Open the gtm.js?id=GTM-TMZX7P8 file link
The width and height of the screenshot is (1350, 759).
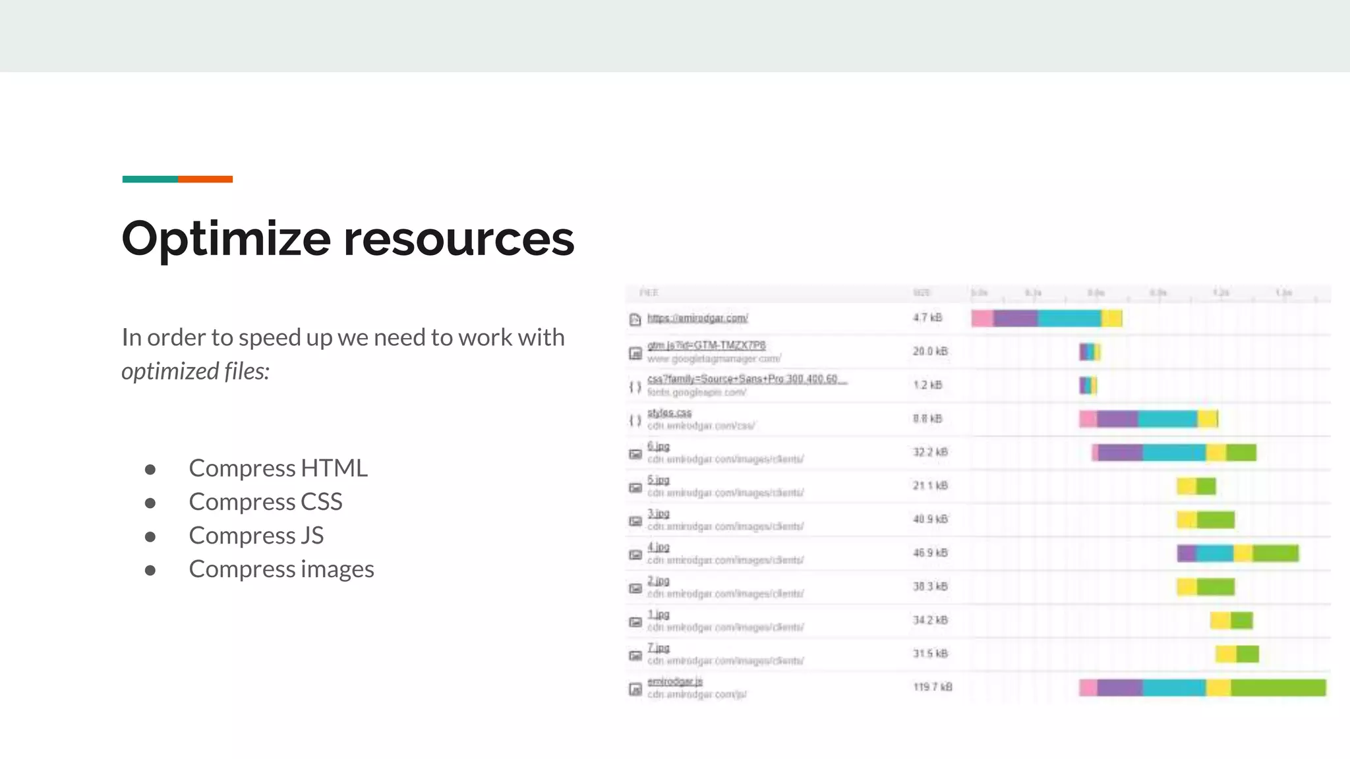pos(707,345)
